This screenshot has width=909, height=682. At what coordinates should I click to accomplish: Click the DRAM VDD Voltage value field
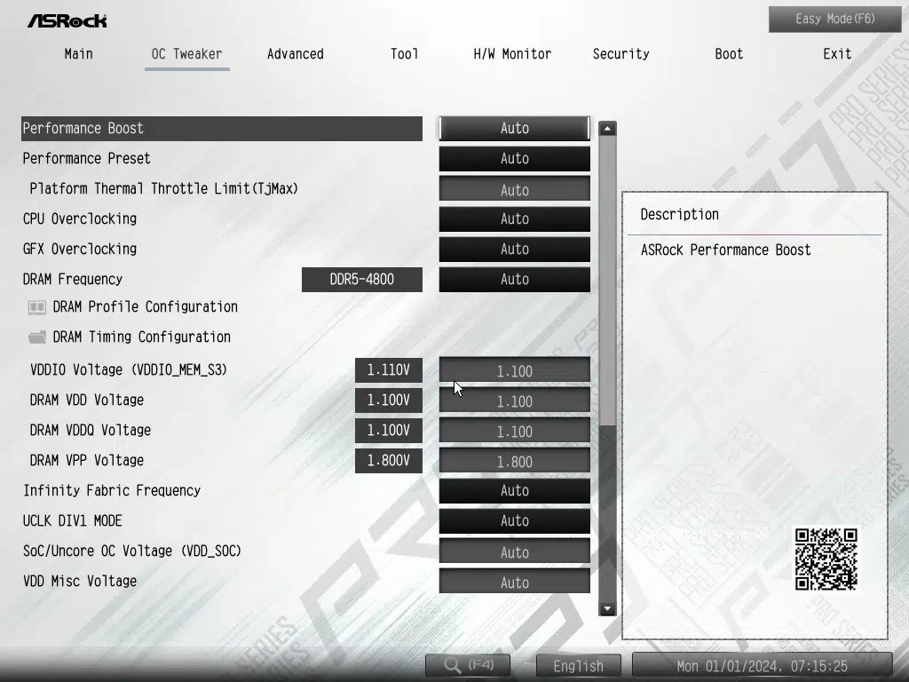(x=514, y=401)
